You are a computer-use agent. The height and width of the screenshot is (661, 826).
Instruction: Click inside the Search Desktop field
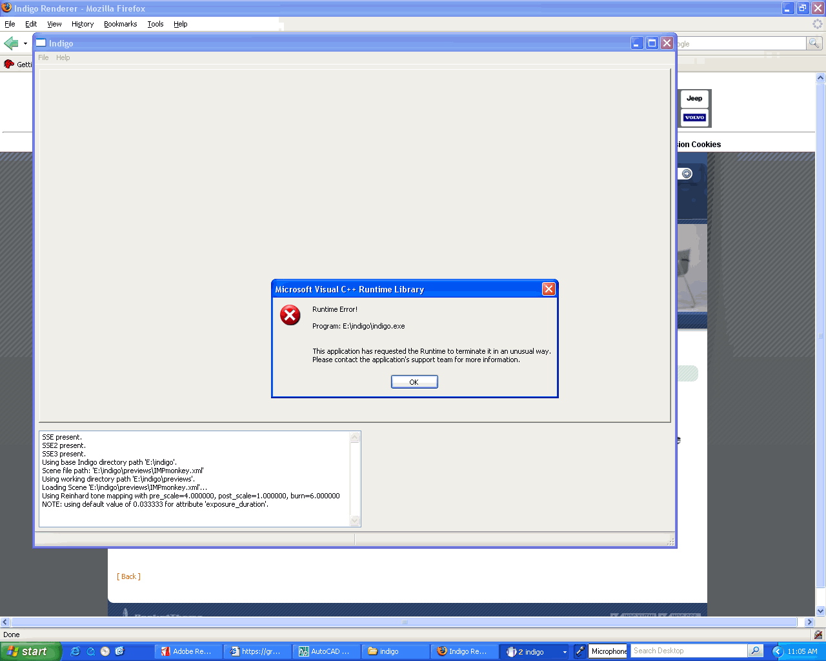[x=688, y=651]
